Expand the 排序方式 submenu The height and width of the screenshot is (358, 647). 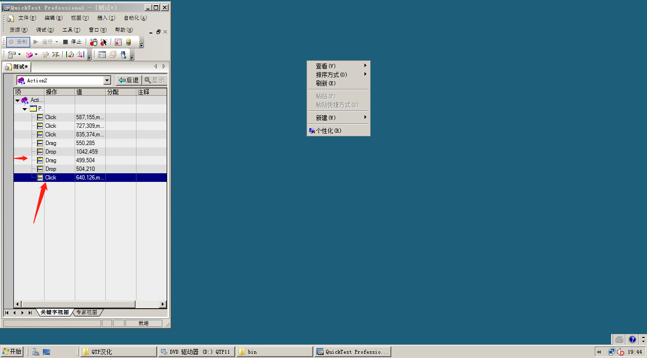click(338, 75)
